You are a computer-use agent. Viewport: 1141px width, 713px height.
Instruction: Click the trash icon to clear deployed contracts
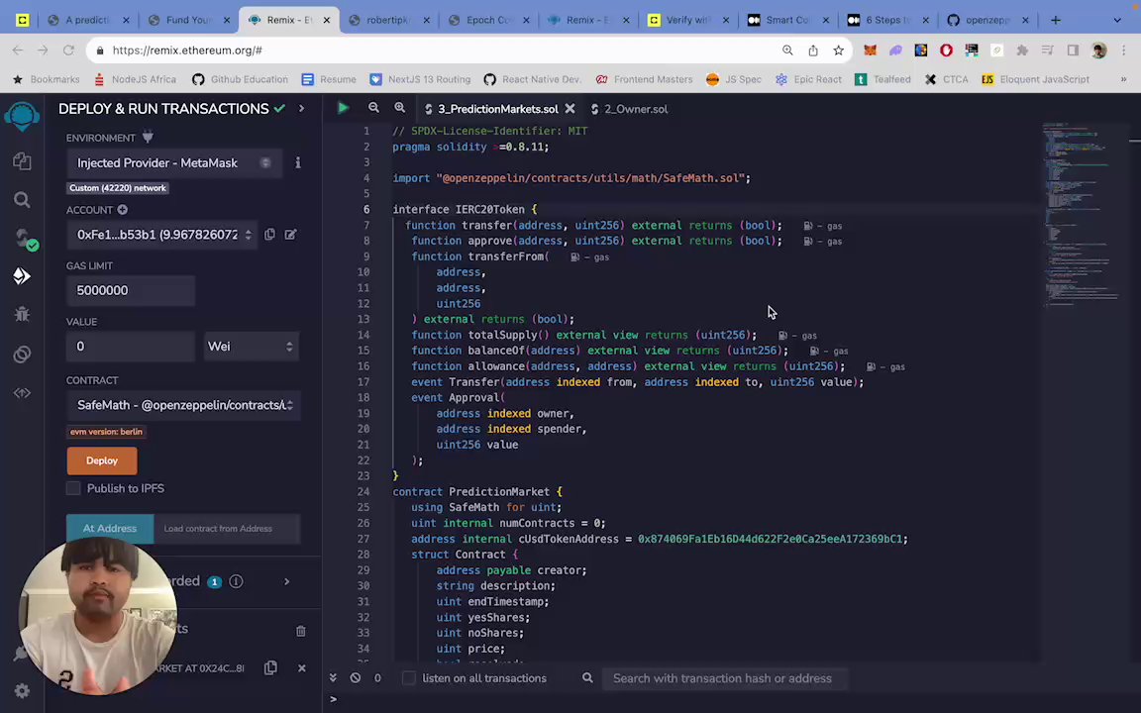coord(301,631)
